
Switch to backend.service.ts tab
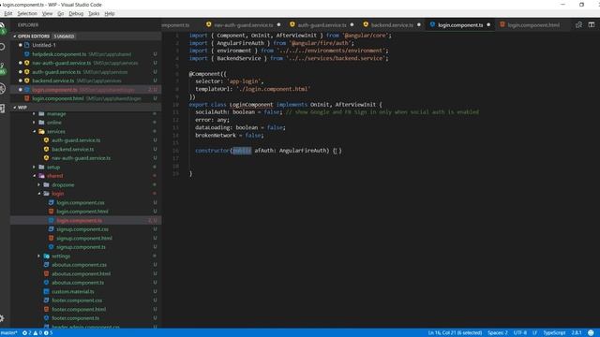[392, 25]
